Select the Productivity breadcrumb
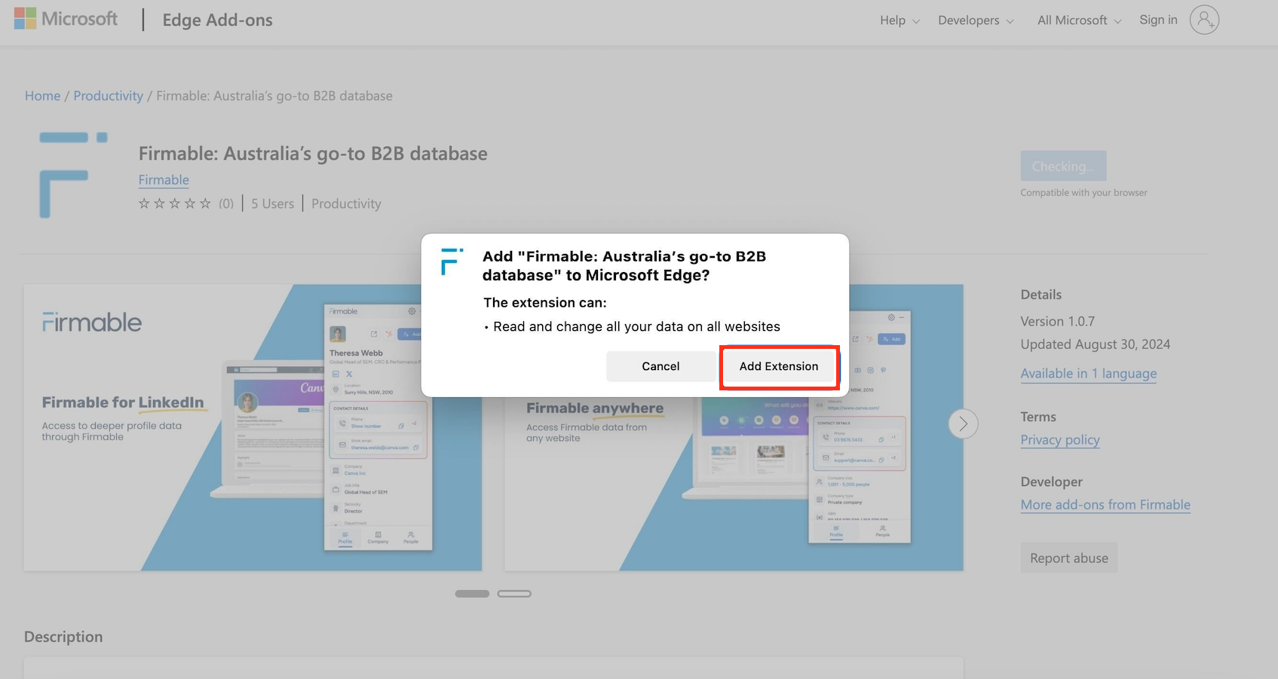The height and width of the screenshot is (679, 1278). (108, 96)
